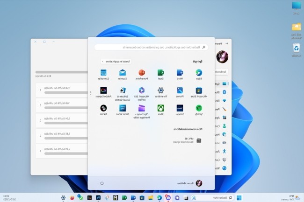This screenshot has width=304, height=202.
Task: Open the Edge app from pinned apps
Action: 199,73
